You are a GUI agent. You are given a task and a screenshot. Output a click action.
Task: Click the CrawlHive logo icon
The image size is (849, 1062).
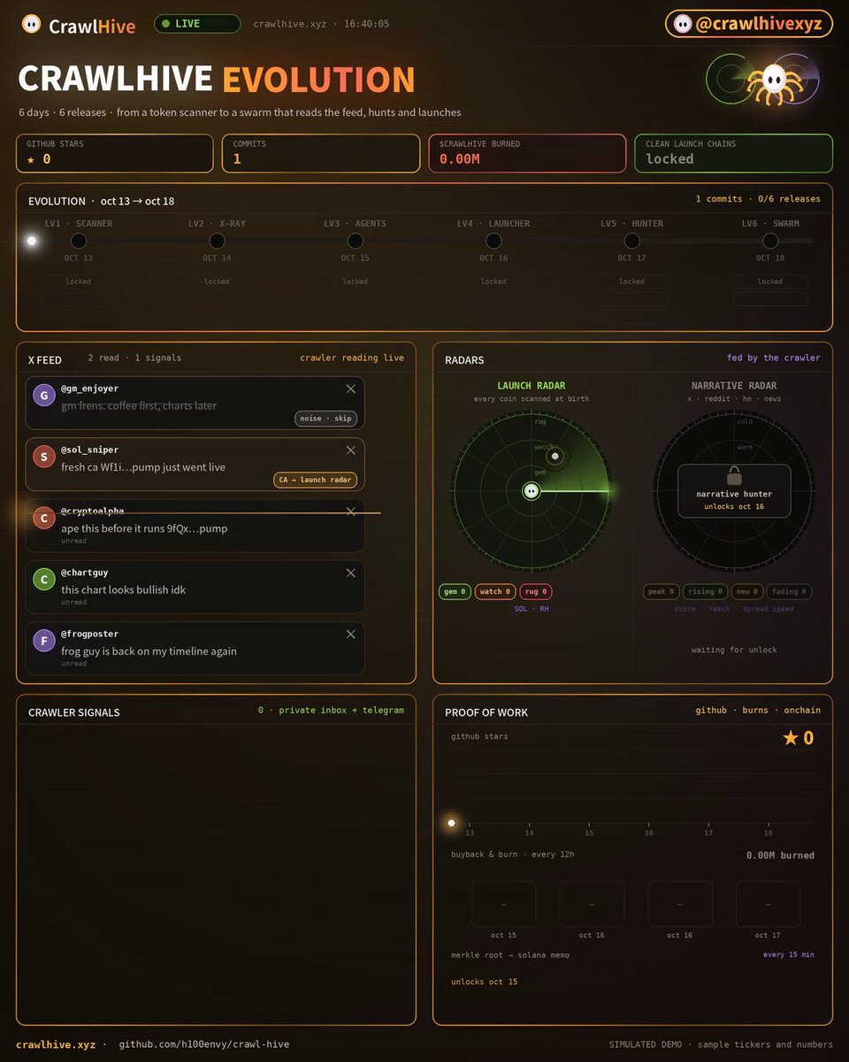tap(31, 25)
